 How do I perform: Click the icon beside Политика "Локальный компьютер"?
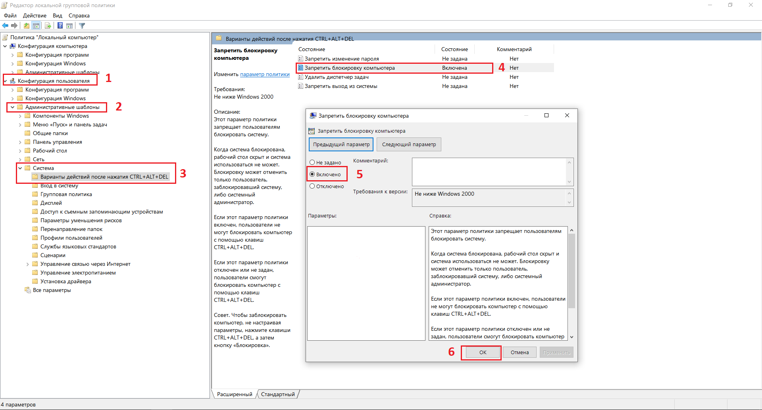[x=5, y=37]
